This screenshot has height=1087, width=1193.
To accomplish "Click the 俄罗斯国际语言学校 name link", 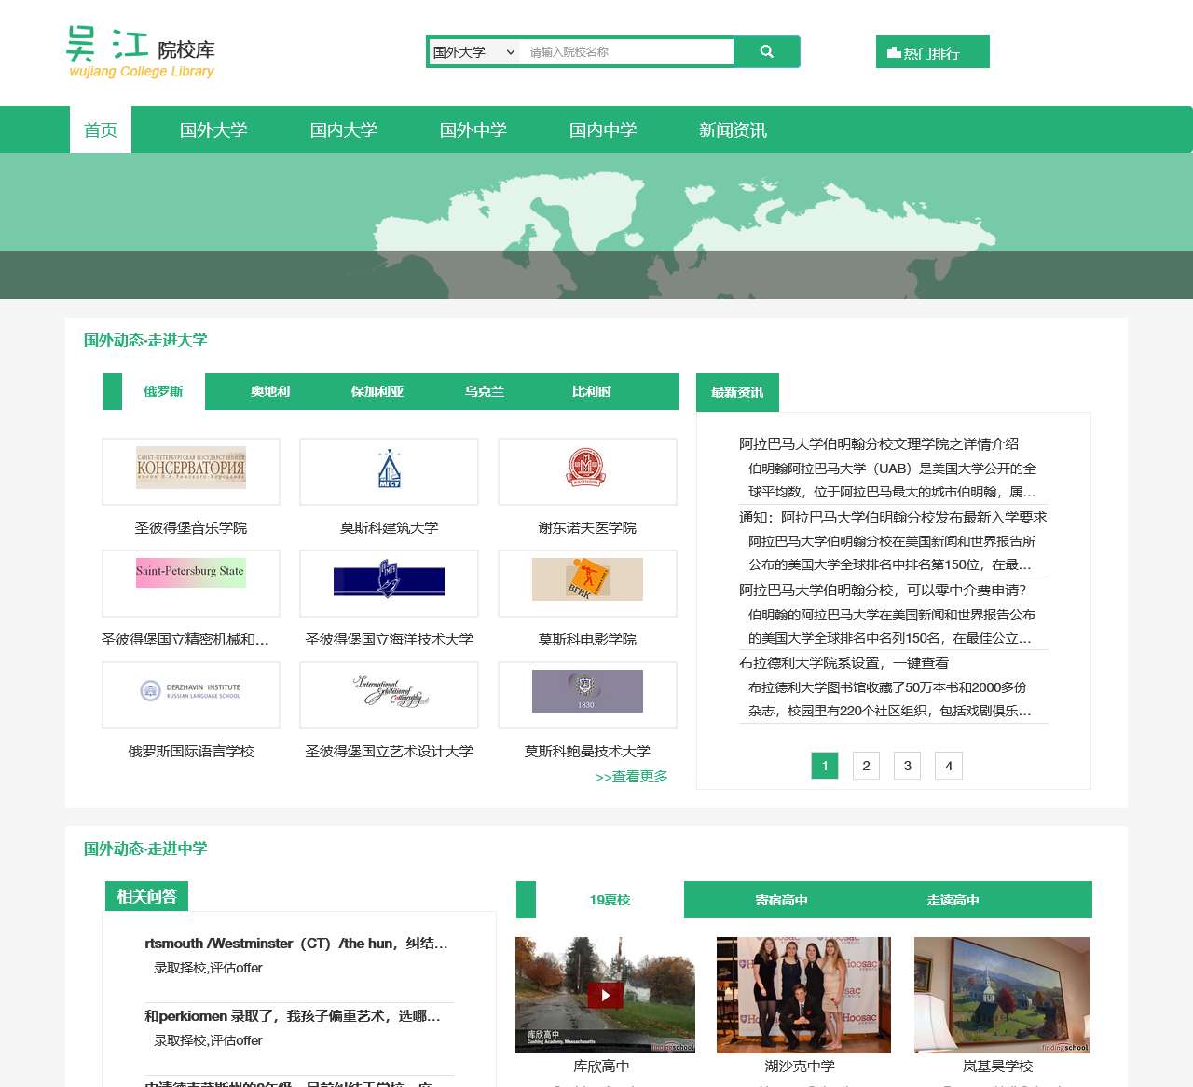I will pos(191,752).
